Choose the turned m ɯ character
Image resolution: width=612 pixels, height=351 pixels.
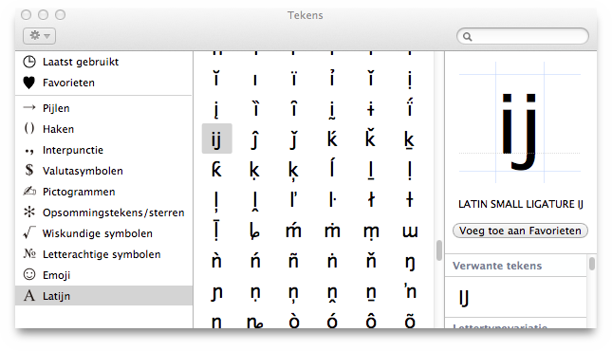coord(410,231)
